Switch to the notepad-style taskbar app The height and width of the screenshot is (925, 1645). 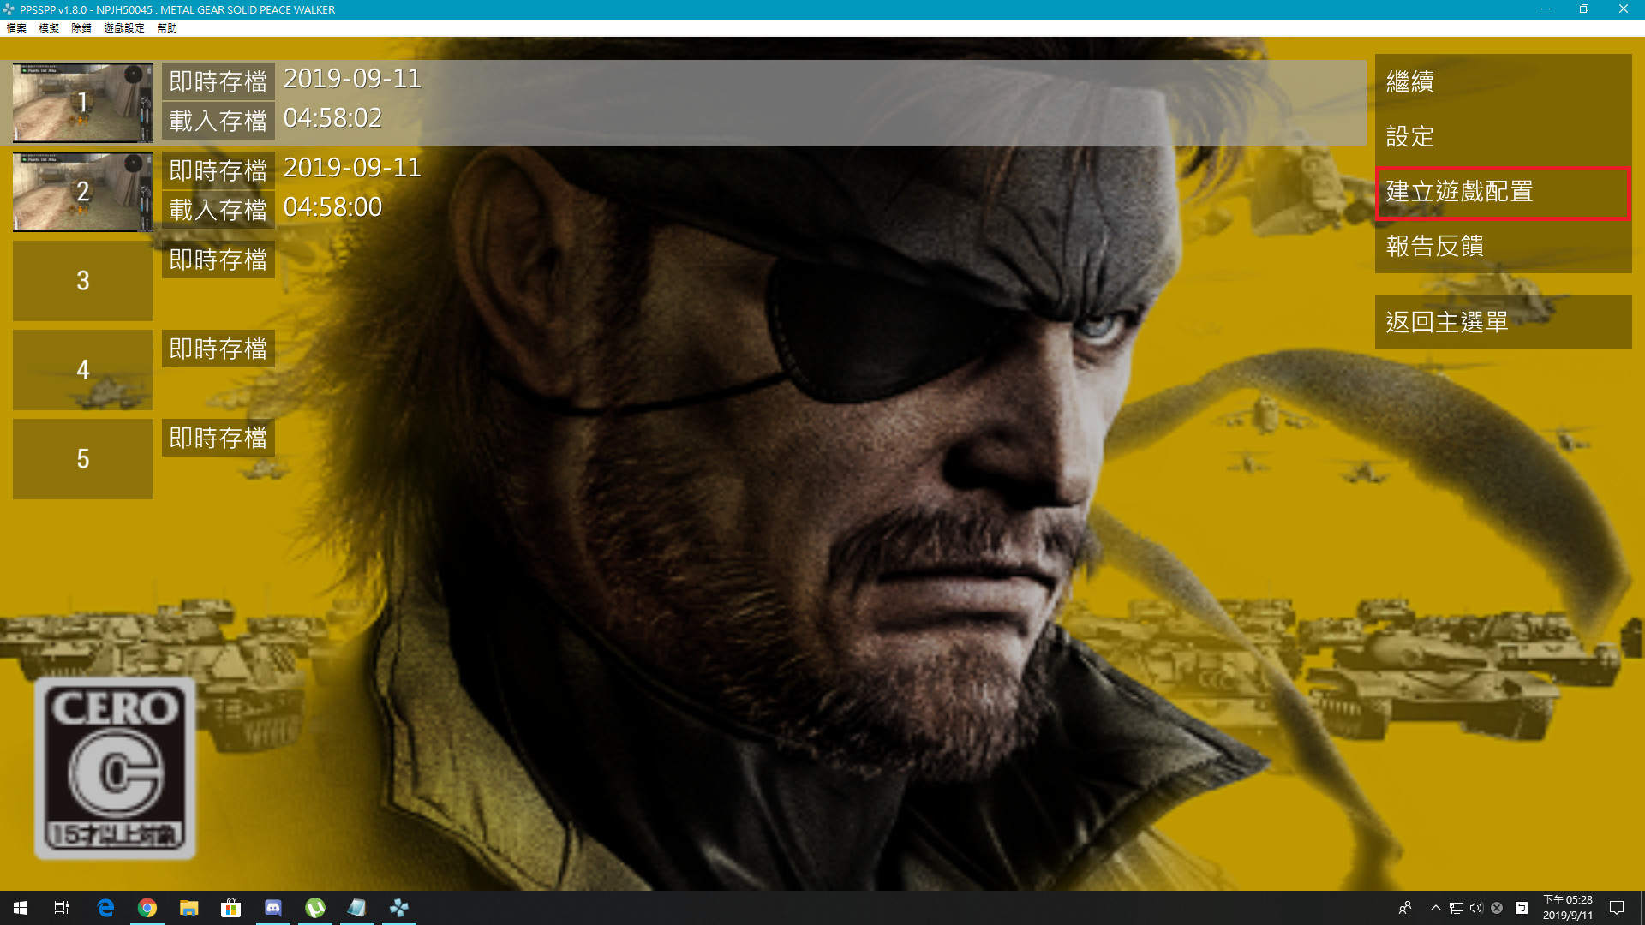357,908
